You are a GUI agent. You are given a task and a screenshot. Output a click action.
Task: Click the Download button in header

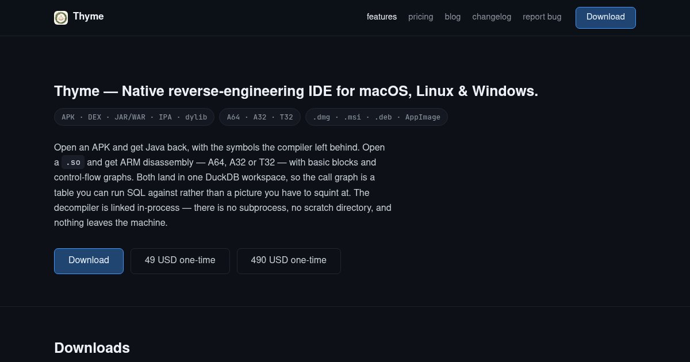point(605,17)
